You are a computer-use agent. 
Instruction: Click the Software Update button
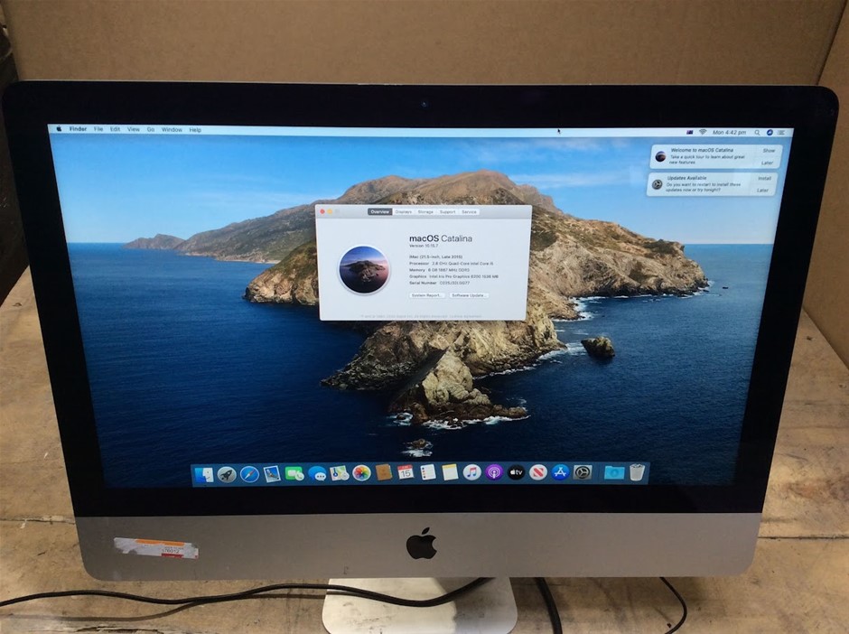point(469,295)
